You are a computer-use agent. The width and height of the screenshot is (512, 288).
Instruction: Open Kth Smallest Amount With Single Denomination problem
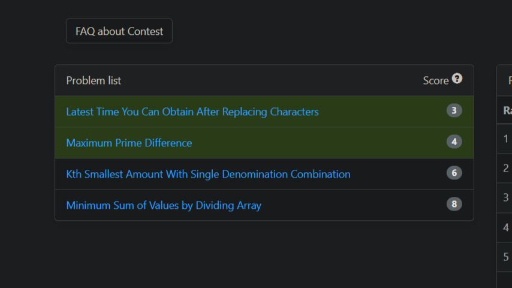point(208,174)
